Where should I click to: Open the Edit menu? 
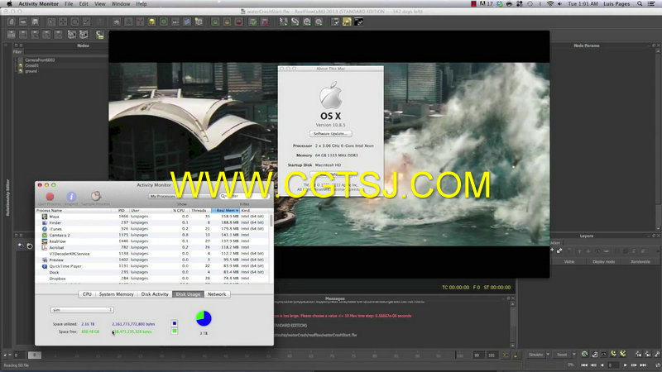84,4
